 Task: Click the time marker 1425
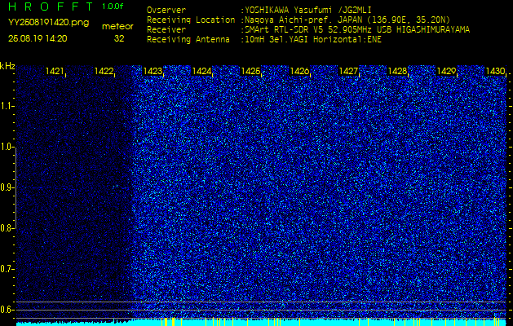[250, 71]
